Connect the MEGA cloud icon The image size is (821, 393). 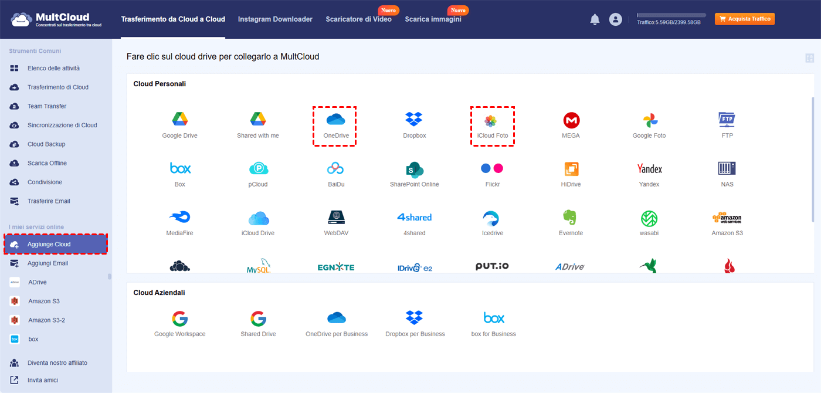click(571, 120)
